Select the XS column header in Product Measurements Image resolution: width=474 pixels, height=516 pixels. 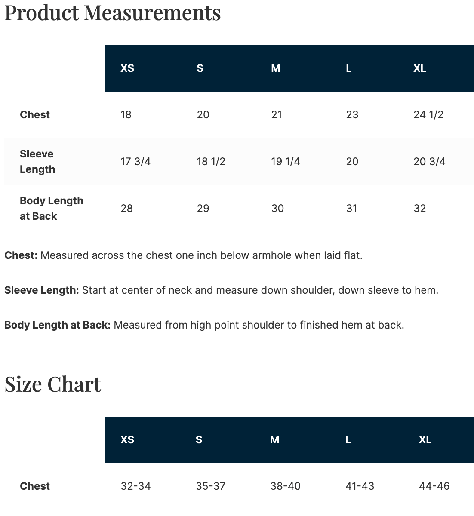point(127,68)
